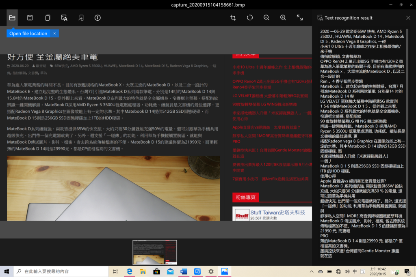Open the OneDrive cloud tray icon
416x277 pixels.
[321, 271]
